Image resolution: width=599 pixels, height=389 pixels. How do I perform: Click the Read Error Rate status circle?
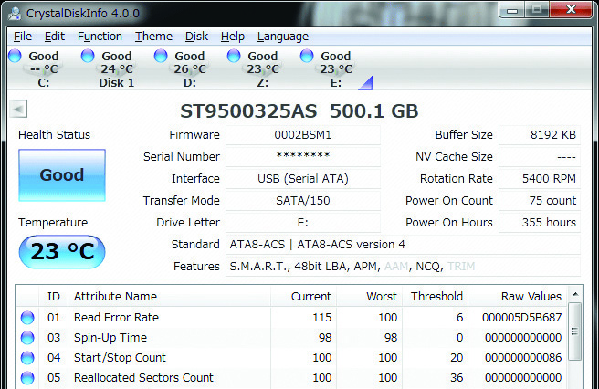coord(27,318)
